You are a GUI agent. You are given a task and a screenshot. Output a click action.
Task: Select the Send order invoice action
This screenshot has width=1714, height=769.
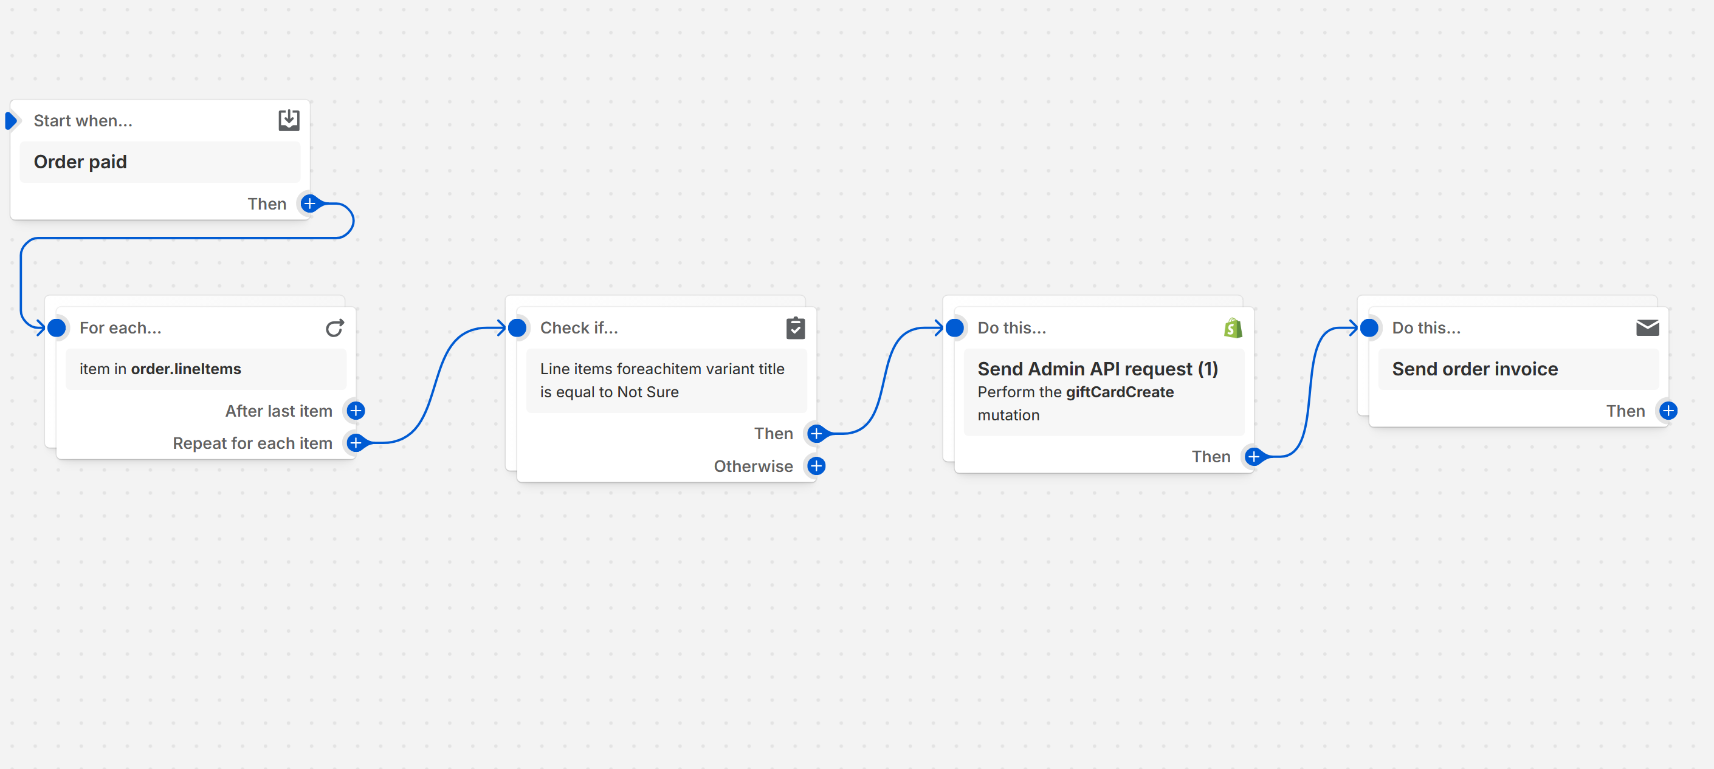coord(1517,369)
